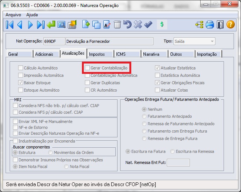Toggle Atualizar Estatística checkbox
Image resolution: width=241 pixels, height=192 pixels.
pyautogui.click(x=157, y=68)
